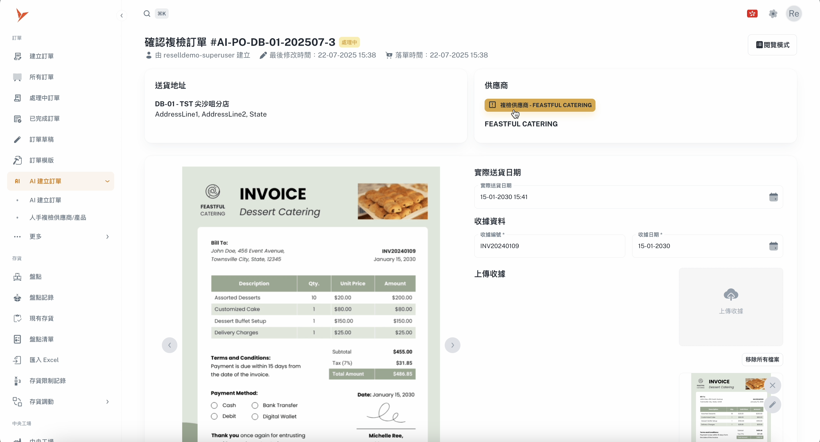Open 盤點 menu item

pos(60,277)
